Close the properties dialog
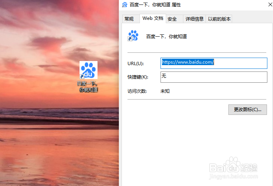The width and height of the screenshot is (273, 186). tap(270, 5)
